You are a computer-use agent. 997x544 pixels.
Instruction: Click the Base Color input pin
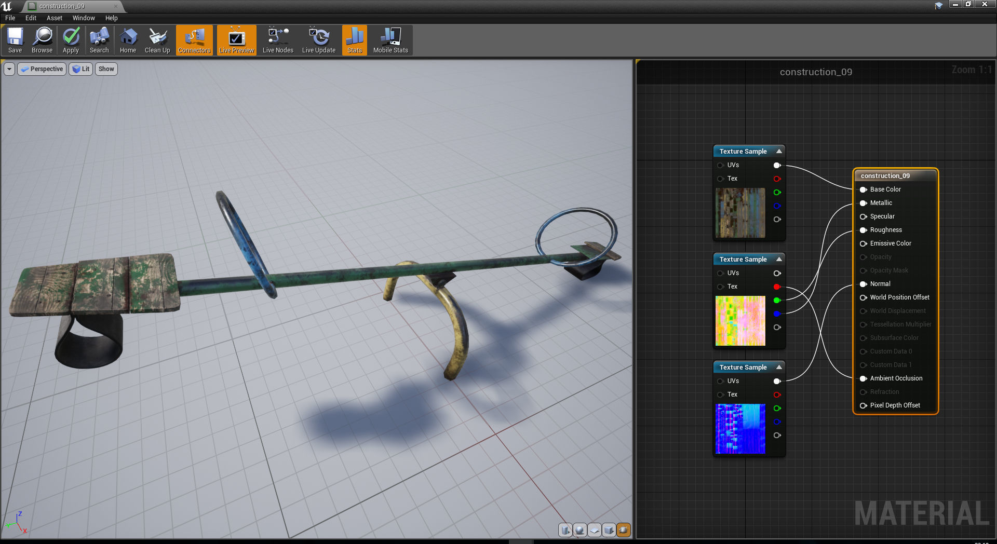click(x=864, y=189)
